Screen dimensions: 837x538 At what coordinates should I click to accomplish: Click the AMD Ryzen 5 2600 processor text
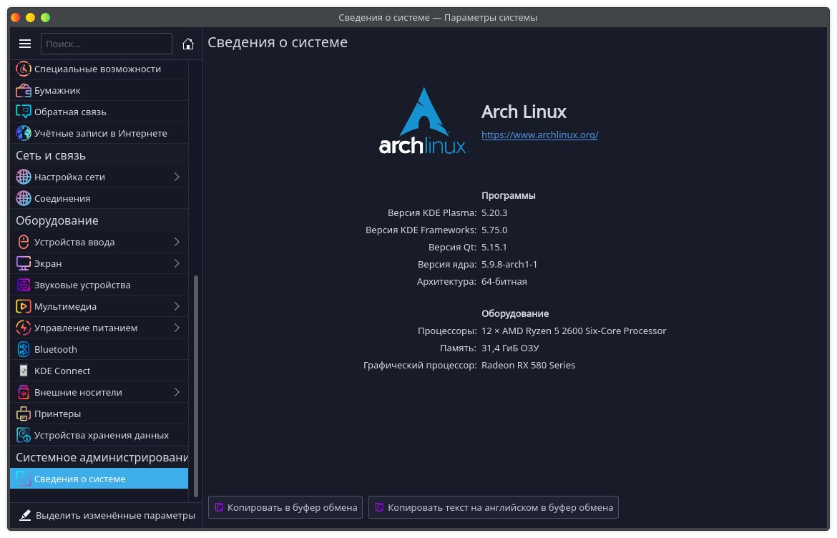(x=574, y=331)
